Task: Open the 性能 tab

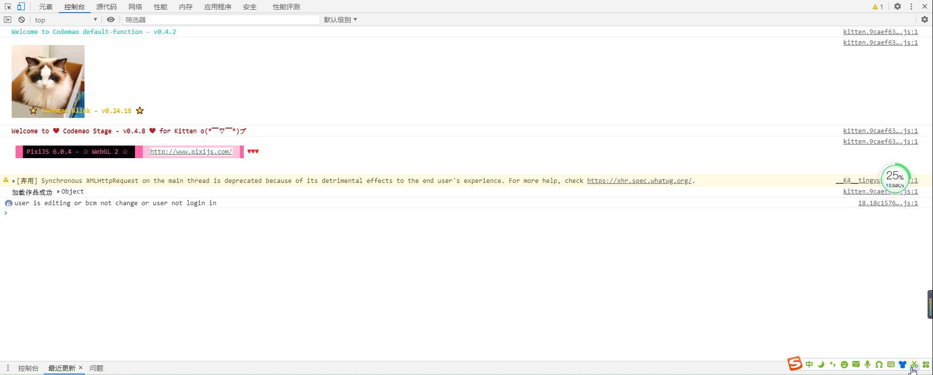Action: tap(161, 7)
